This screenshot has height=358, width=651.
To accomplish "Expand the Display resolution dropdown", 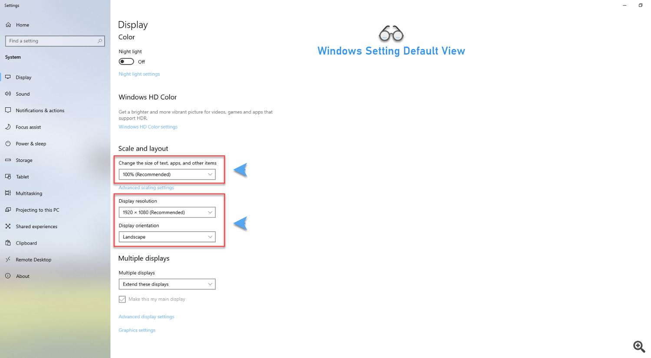I will coord(167,212).
